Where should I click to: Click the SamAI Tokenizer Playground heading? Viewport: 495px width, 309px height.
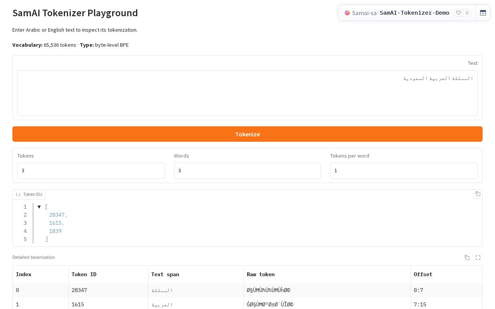click(x=75, y=13)
